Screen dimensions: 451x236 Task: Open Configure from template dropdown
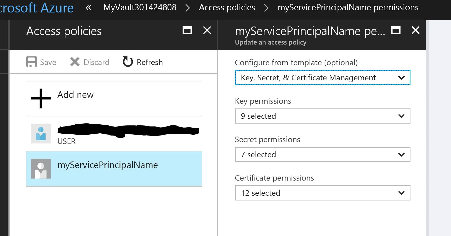(322, 78)
